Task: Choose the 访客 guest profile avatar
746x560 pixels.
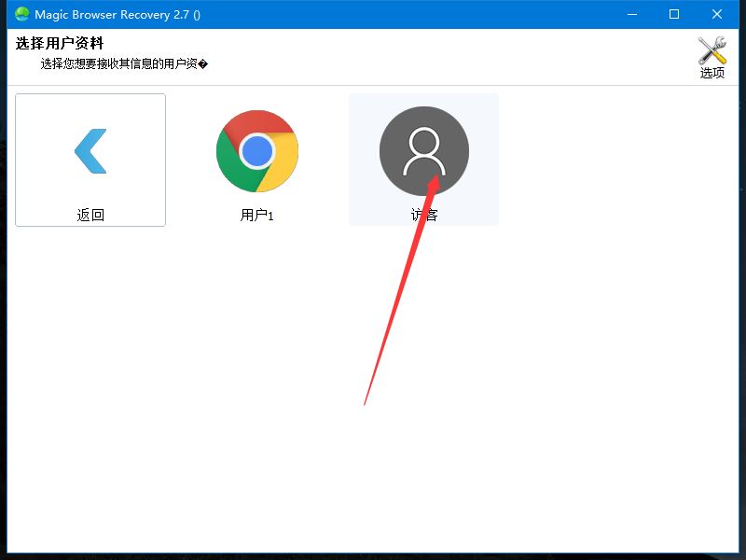Action: pyautogui.click(x=424, y=151)
